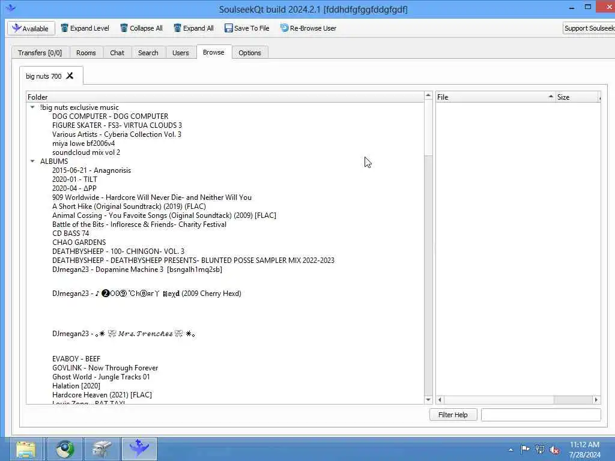Collapse the !big nuts exclusive music folder
The height and width of the screenshot is (461, 615).
32,107
